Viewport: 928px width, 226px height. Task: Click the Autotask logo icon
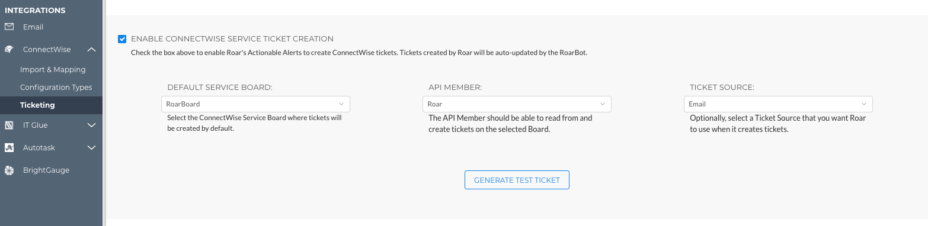[x=9, y=148]
